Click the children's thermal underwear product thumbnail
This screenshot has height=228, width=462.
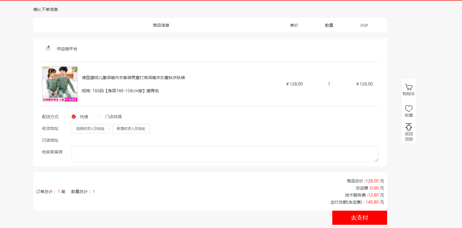60,84
